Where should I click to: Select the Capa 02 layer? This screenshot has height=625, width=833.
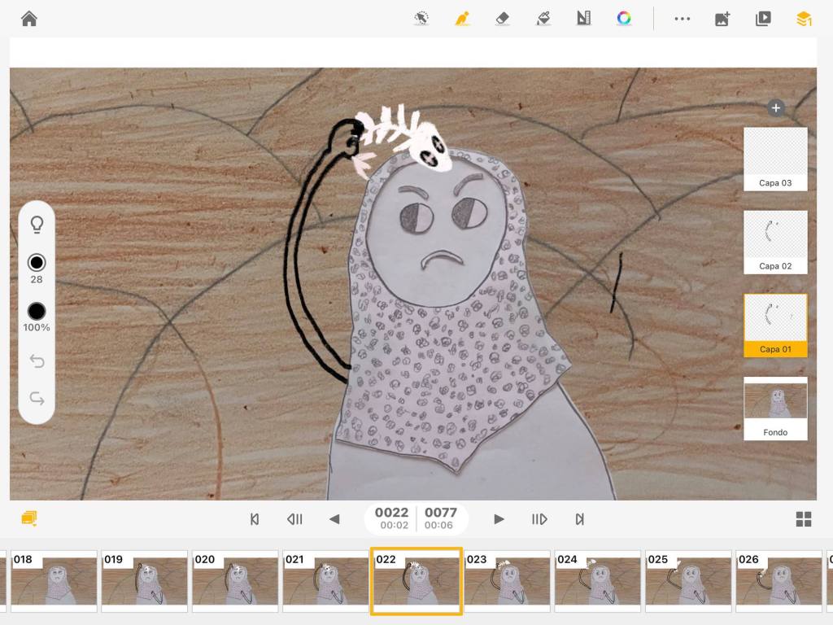(x=775, y=242)
